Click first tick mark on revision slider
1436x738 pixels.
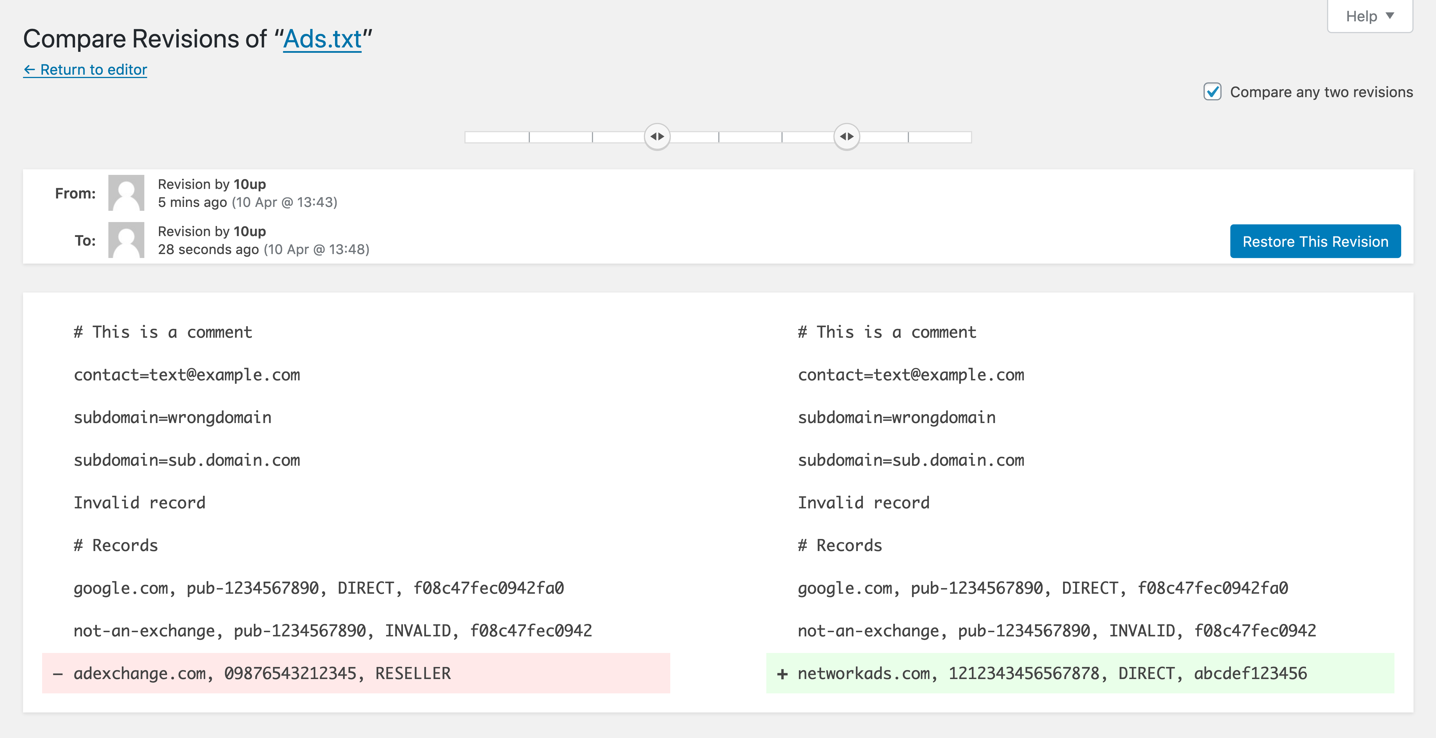(529, 137)
